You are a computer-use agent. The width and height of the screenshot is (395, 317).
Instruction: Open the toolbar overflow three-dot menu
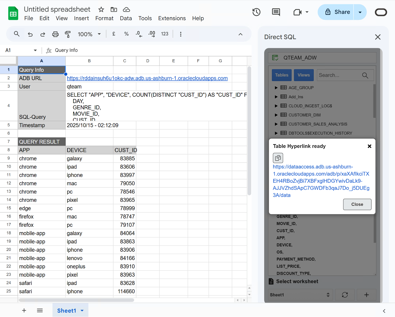coord(181,34)
